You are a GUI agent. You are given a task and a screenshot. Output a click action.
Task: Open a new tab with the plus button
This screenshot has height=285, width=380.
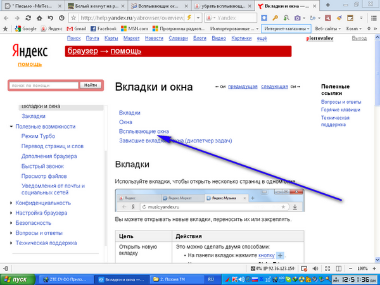(x=327, y=5)
